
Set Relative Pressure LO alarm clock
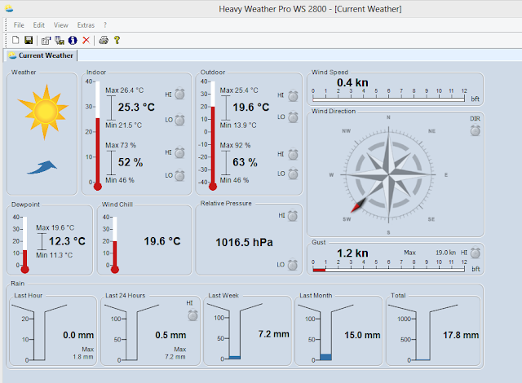[x=293, y=265]
